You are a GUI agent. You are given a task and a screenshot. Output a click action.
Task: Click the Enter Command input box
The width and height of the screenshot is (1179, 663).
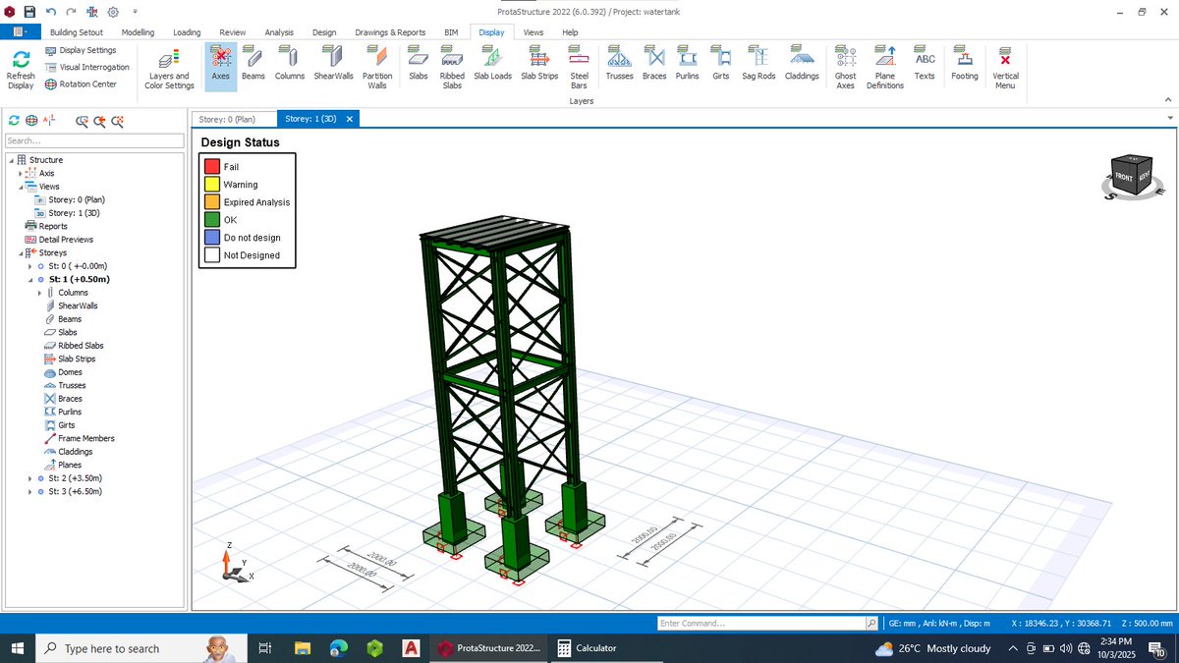point(761,623)
